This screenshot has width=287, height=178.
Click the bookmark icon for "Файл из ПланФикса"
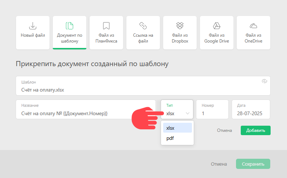point(106,26)
